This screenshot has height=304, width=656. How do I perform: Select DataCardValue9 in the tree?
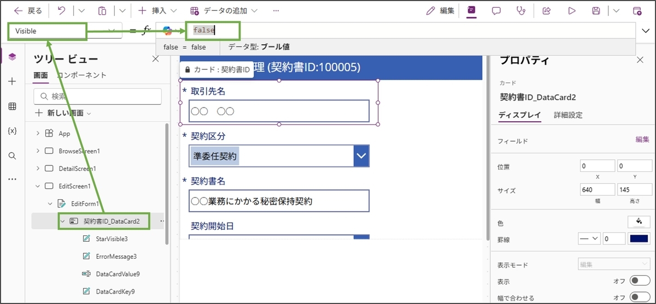pos(118,274)
